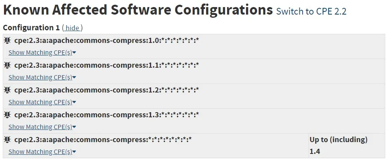This screenshot has height=161, width=388.
Task: Click the dropdown arrow after version 1.2 Matching CPE(s)
Action: click(74, 102)
